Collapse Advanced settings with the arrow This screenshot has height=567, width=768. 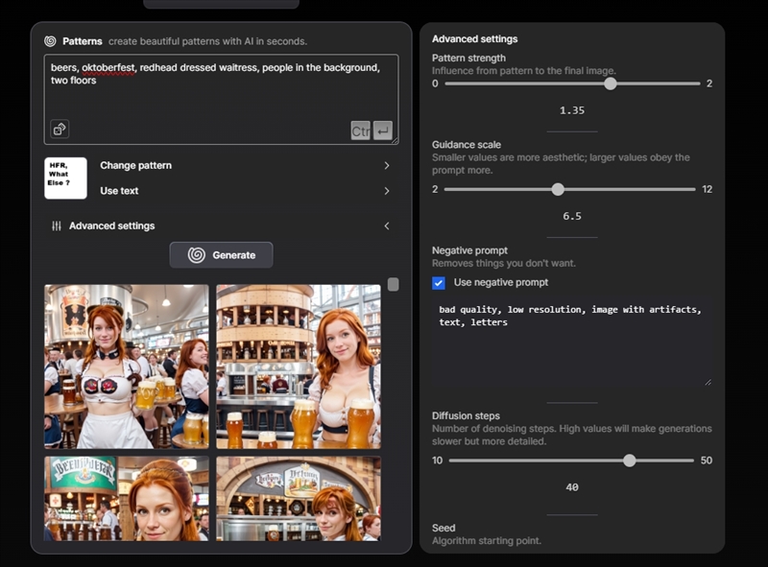coord(387,226)
